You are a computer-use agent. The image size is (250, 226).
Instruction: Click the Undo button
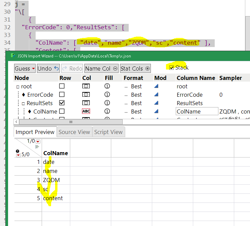click(48, 69)
